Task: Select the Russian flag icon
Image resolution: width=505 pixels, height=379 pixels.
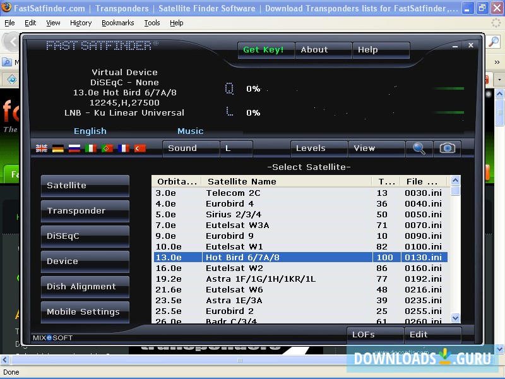Action: pyautogui.click(x=74, y=148)
